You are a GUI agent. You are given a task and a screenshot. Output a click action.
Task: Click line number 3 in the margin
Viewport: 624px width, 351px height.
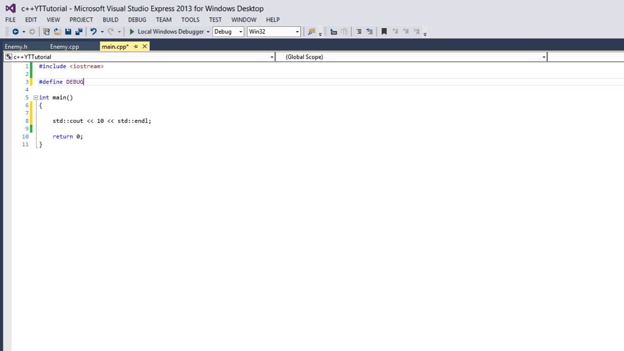[27, 82]
